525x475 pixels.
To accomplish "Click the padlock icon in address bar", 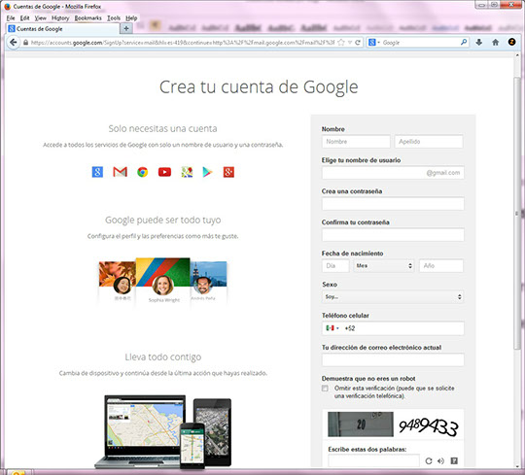I will pos(26,43).
